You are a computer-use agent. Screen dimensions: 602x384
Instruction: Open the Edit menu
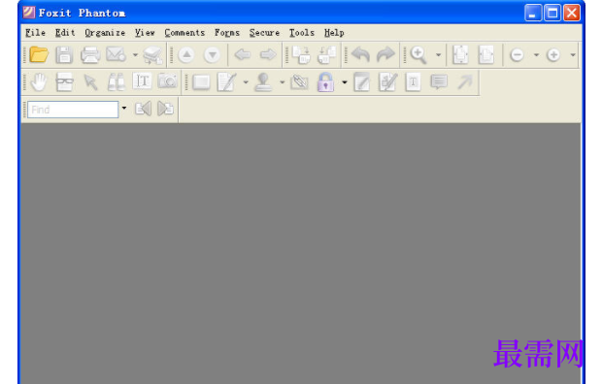click(x=65, y=33)
